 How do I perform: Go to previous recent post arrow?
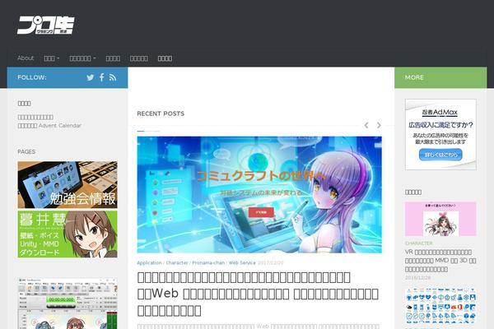[366, 125]
